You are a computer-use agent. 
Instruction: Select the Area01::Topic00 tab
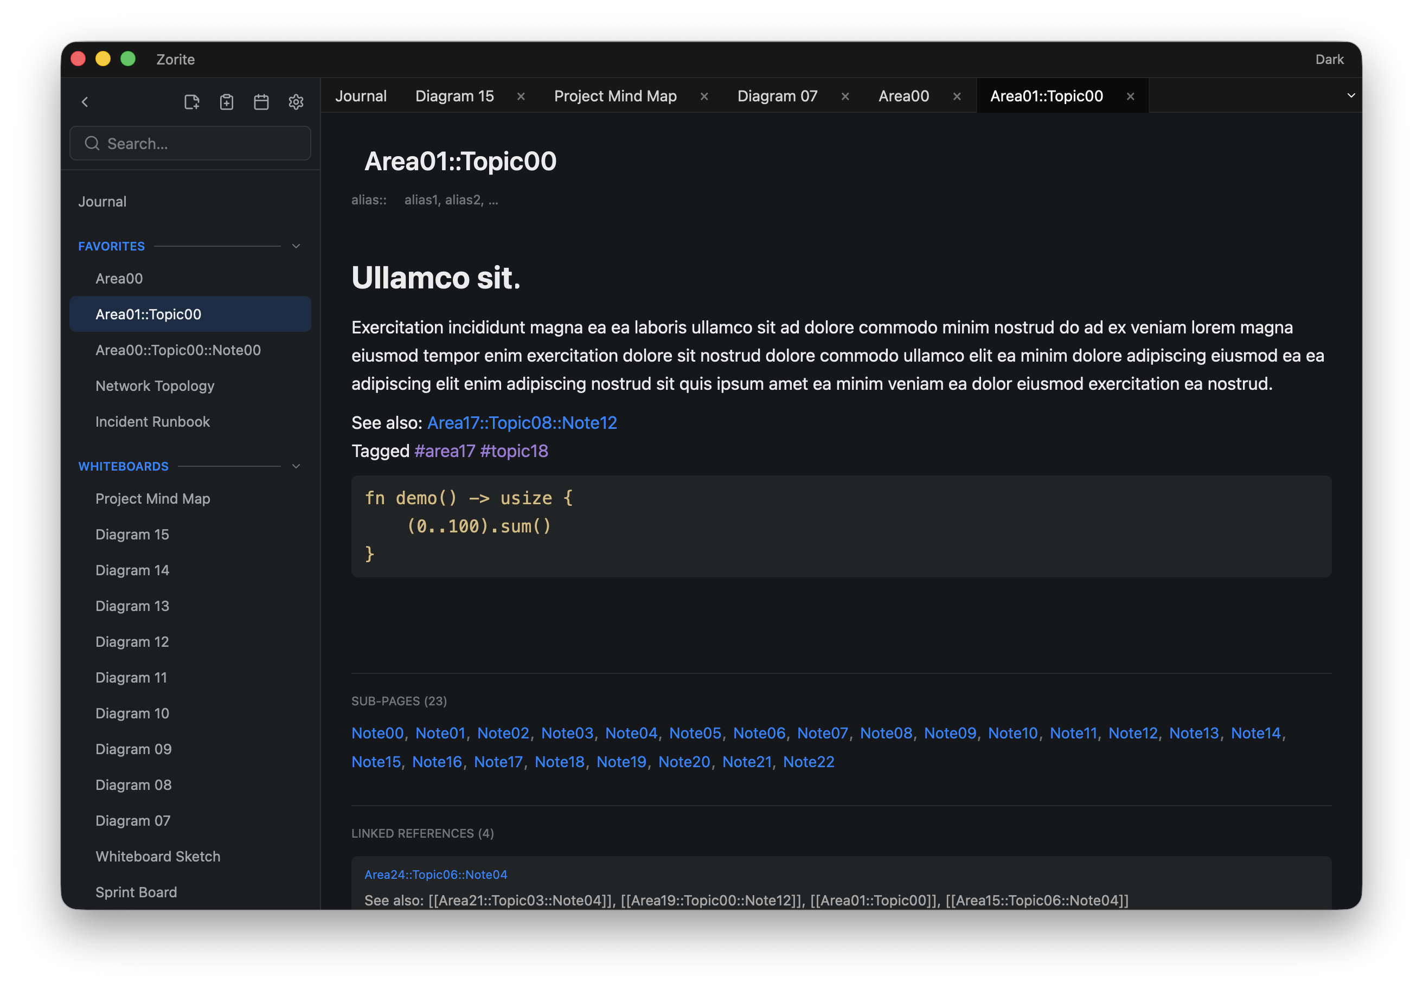pyautogui.click(x=1046, y=96)
